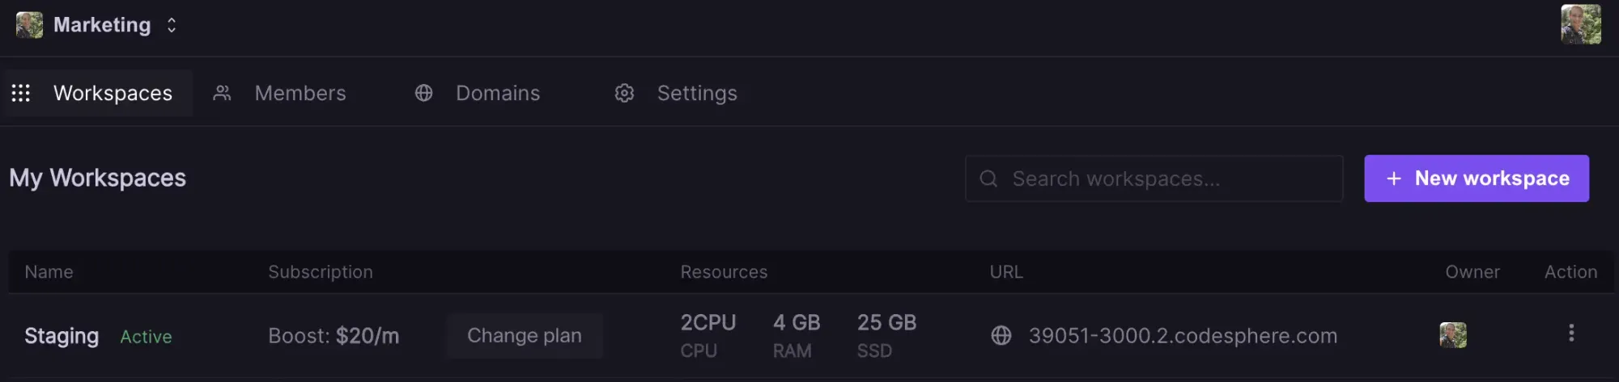Click the Members people icon
The image size is (1619, 382).
click(222, 93)
